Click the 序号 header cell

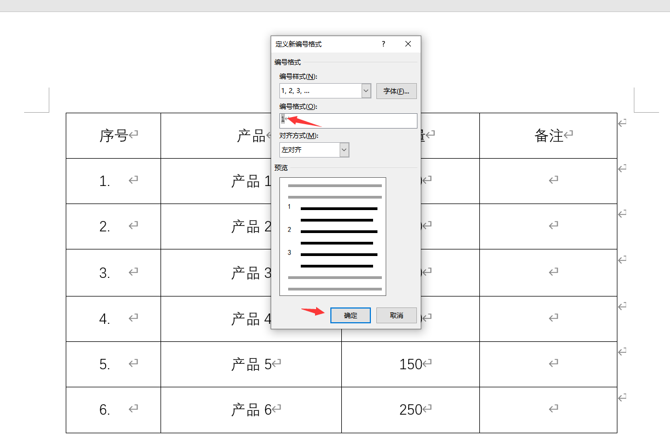[113, 136]
